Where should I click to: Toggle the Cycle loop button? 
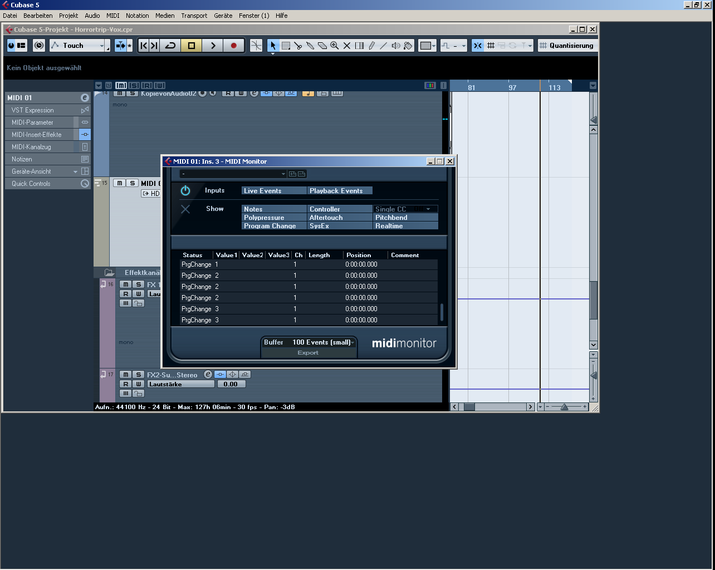170,46
